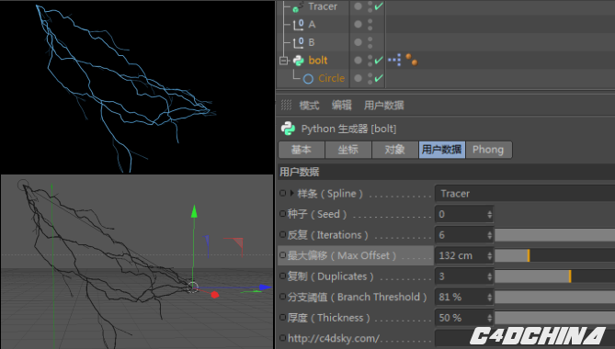This screenshot has width=615, height=349.
Task: Click the Seed value stepper arrows
Action: (x=489, y=214)
